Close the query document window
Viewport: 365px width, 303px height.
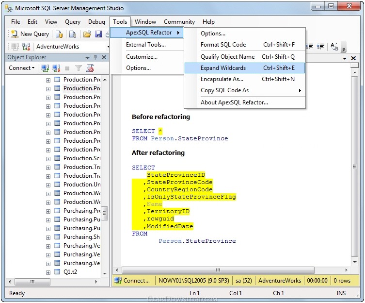[353, 58]
